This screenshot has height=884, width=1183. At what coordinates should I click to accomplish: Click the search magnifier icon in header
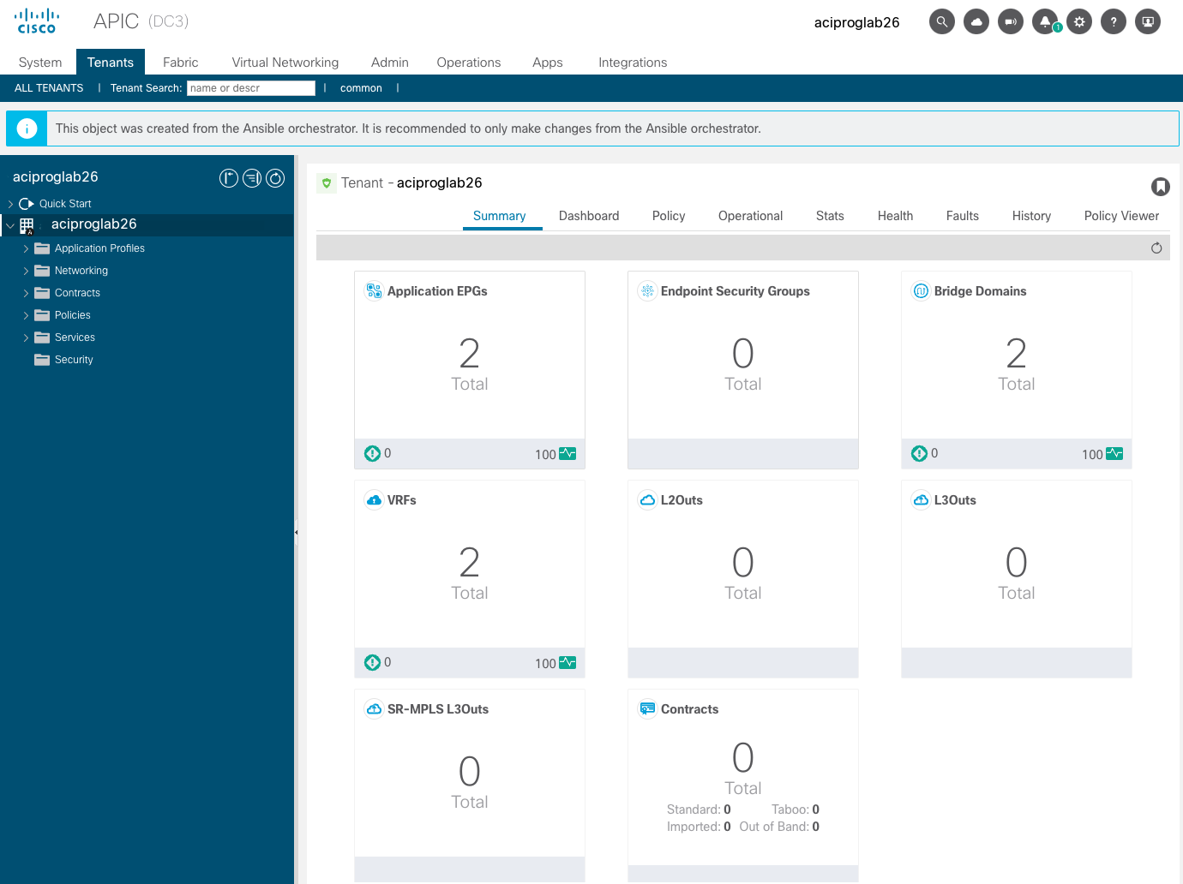(941, 22)
